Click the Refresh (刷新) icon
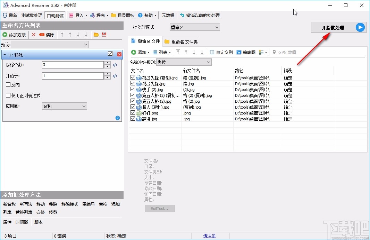Screen dimensions: 370x240 click(4, 15)
